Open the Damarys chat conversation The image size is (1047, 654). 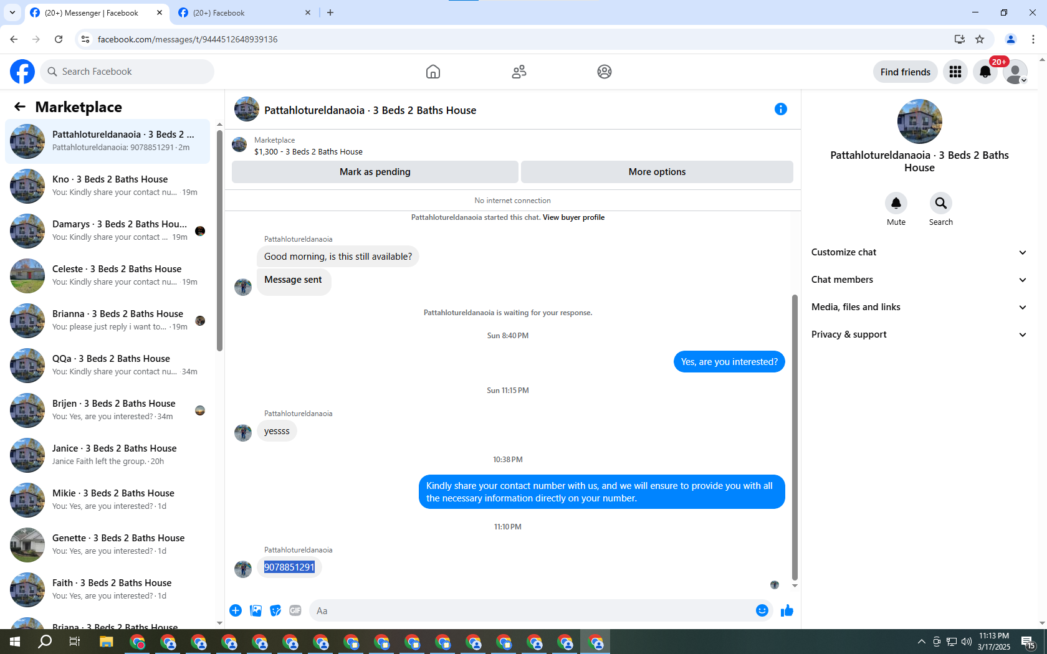pos(108,231)
